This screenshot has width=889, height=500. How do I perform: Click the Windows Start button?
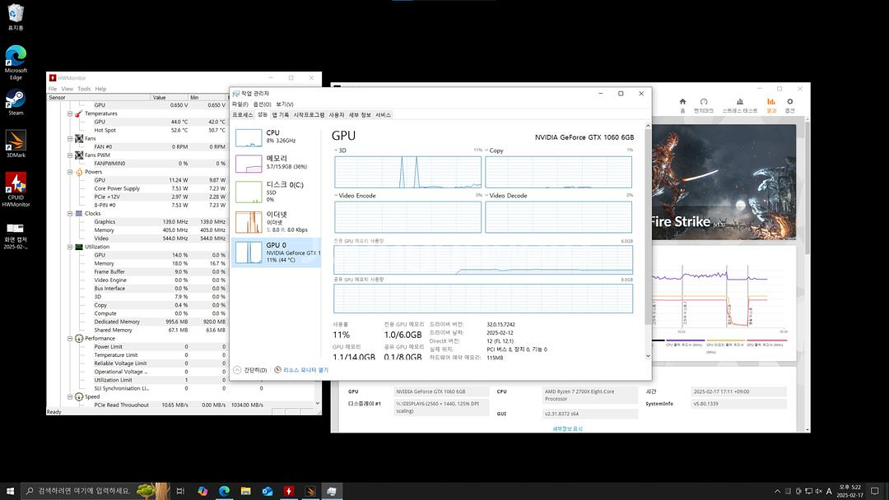click(x=10, y=491)
